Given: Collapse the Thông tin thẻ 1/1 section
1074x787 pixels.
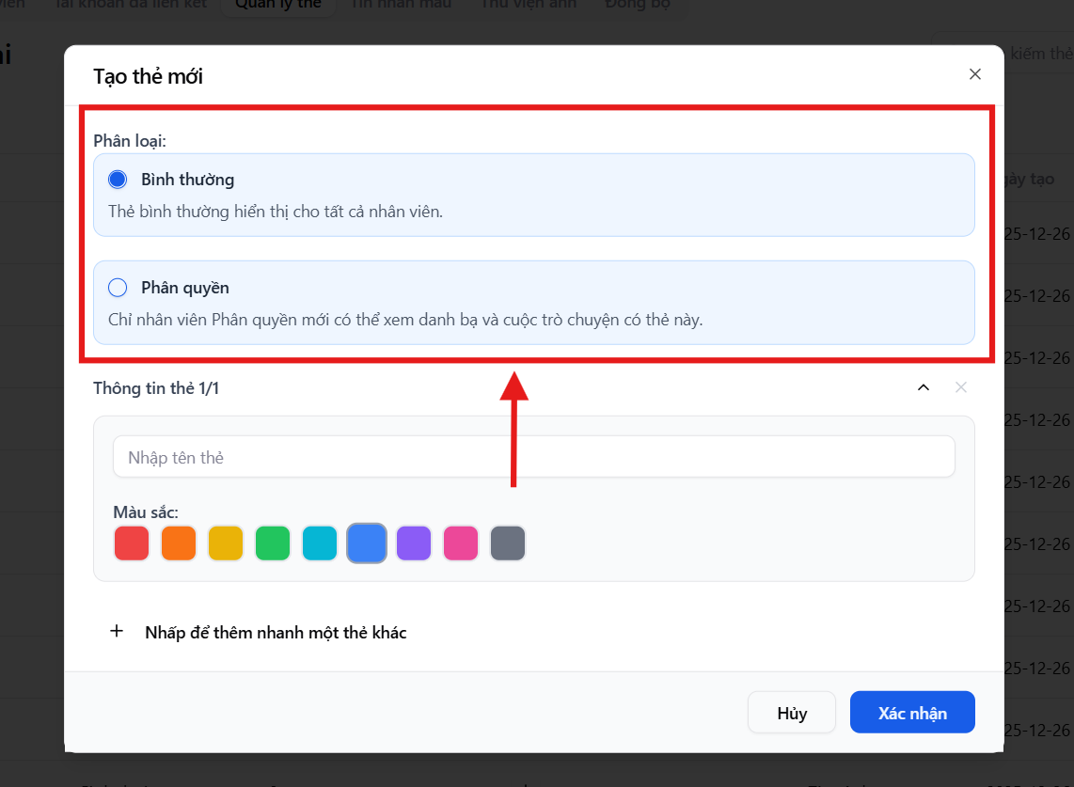Looking at the screenshot, I should click(923, 387).
